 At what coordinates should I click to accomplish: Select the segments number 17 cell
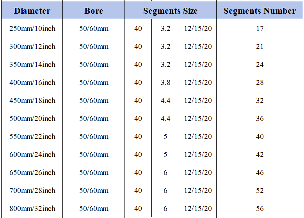pyautogui.click(x=260, y=29)
